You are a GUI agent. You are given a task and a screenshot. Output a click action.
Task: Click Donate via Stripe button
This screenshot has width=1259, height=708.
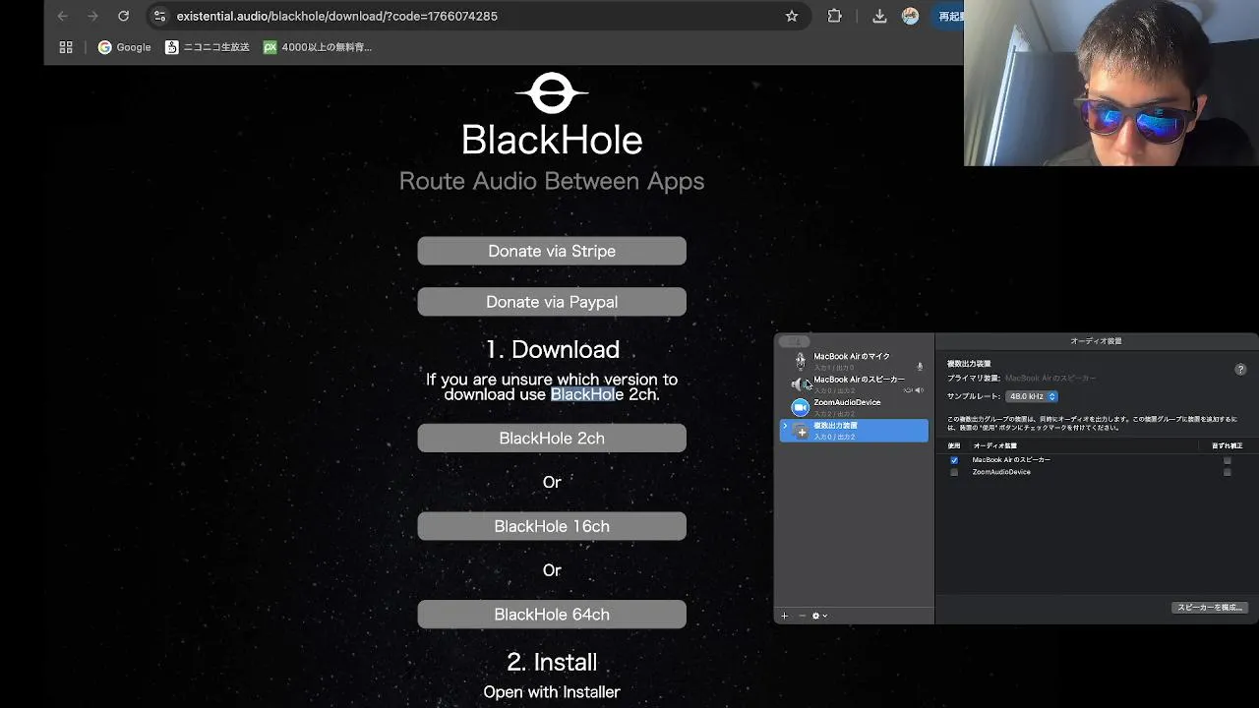552,251
